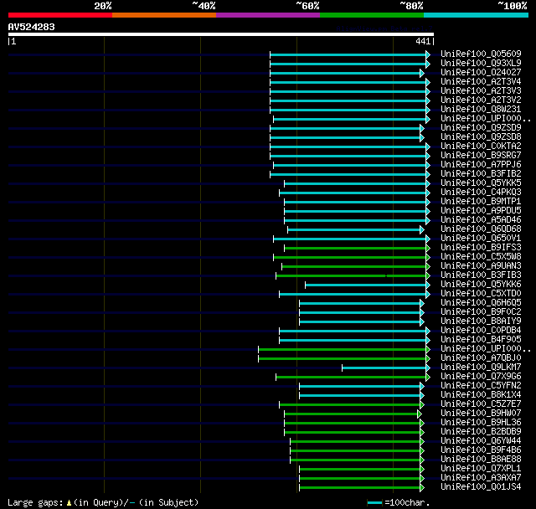The height and width of the screenshot is (509, 536).
Task: Click the UniRef100_B8K1X4 label
Action: (481, 395)
